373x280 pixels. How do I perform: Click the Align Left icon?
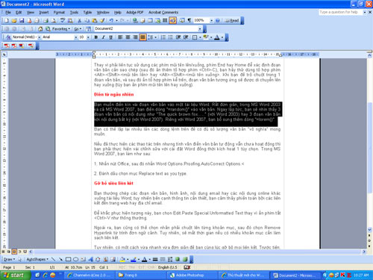[x=120, y=37]
